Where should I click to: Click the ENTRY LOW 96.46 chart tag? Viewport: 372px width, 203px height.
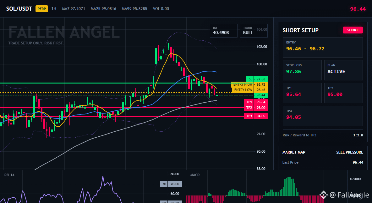click(x=249, y=90)
